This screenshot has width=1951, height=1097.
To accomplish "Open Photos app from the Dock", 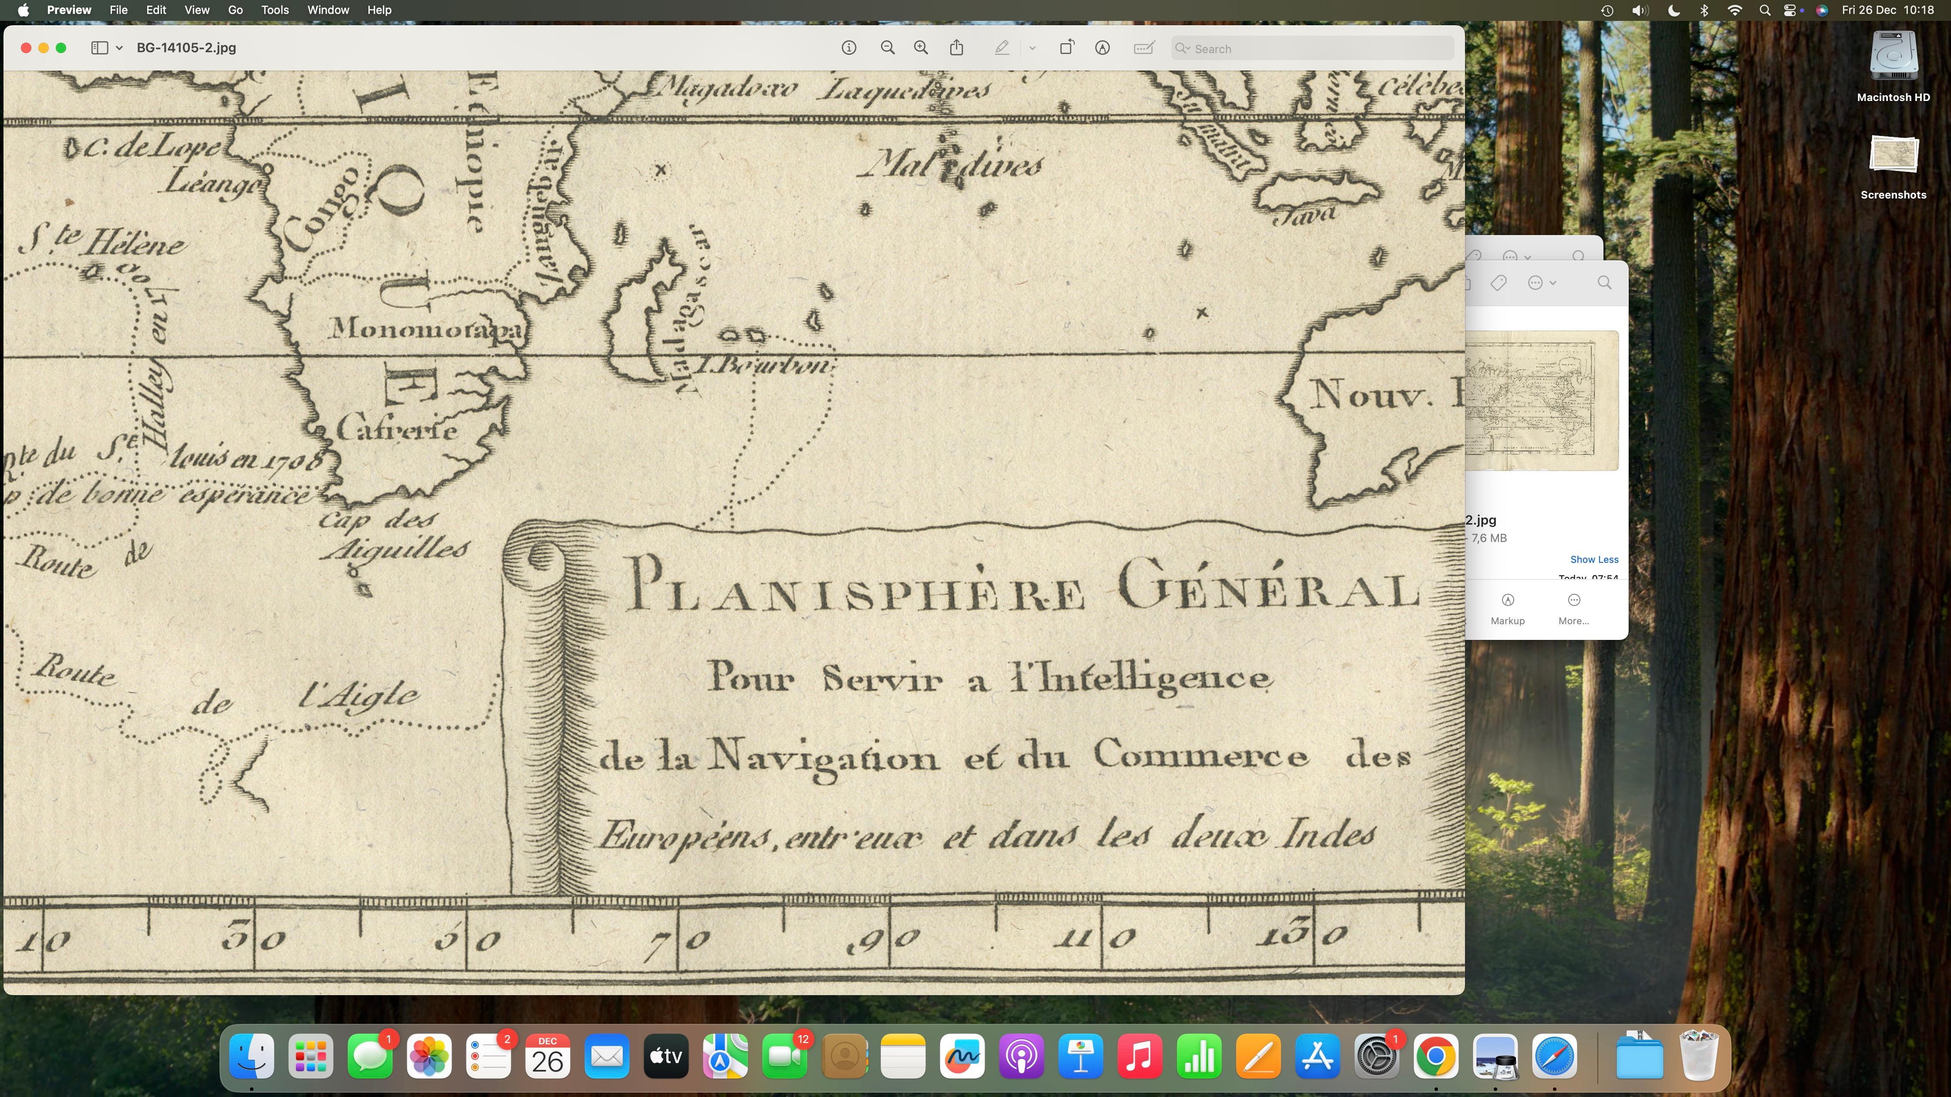I will [429, 1056].
